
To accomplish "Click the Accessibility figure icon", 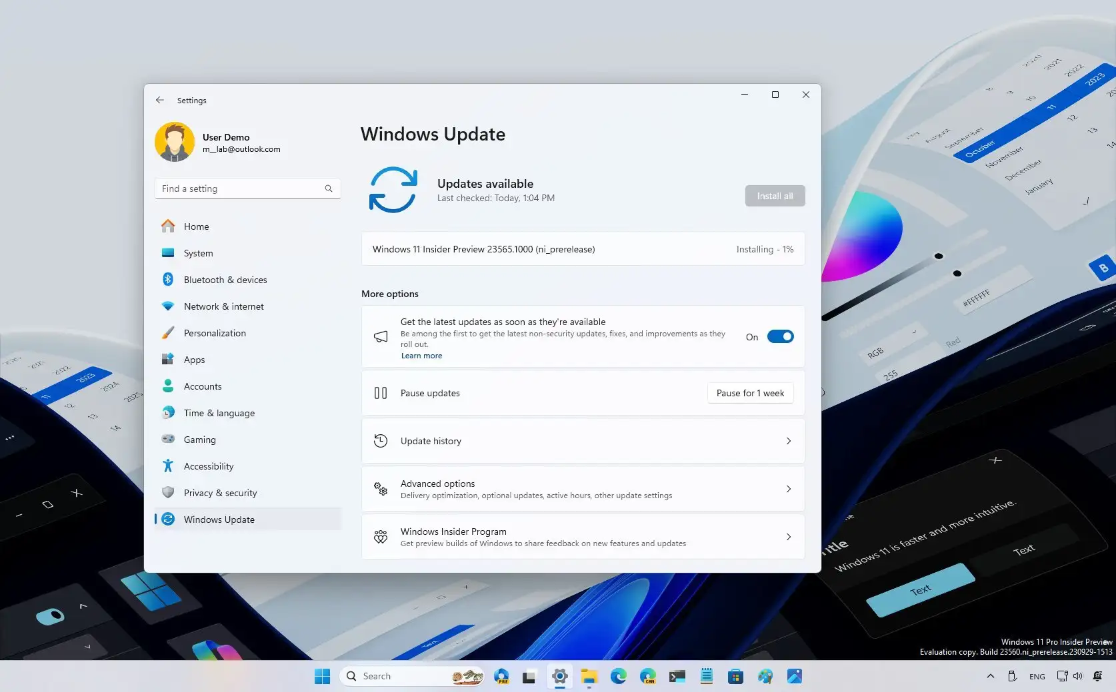I will click(x=168, y=466).
